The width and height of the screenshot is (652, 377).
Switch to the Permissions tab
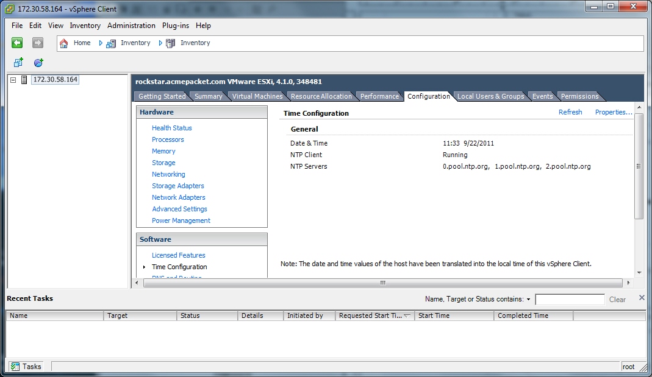coord(579,96)
